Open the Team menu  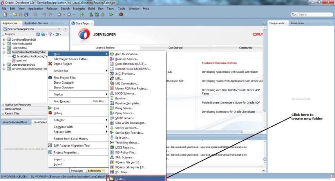click(110, 9)
